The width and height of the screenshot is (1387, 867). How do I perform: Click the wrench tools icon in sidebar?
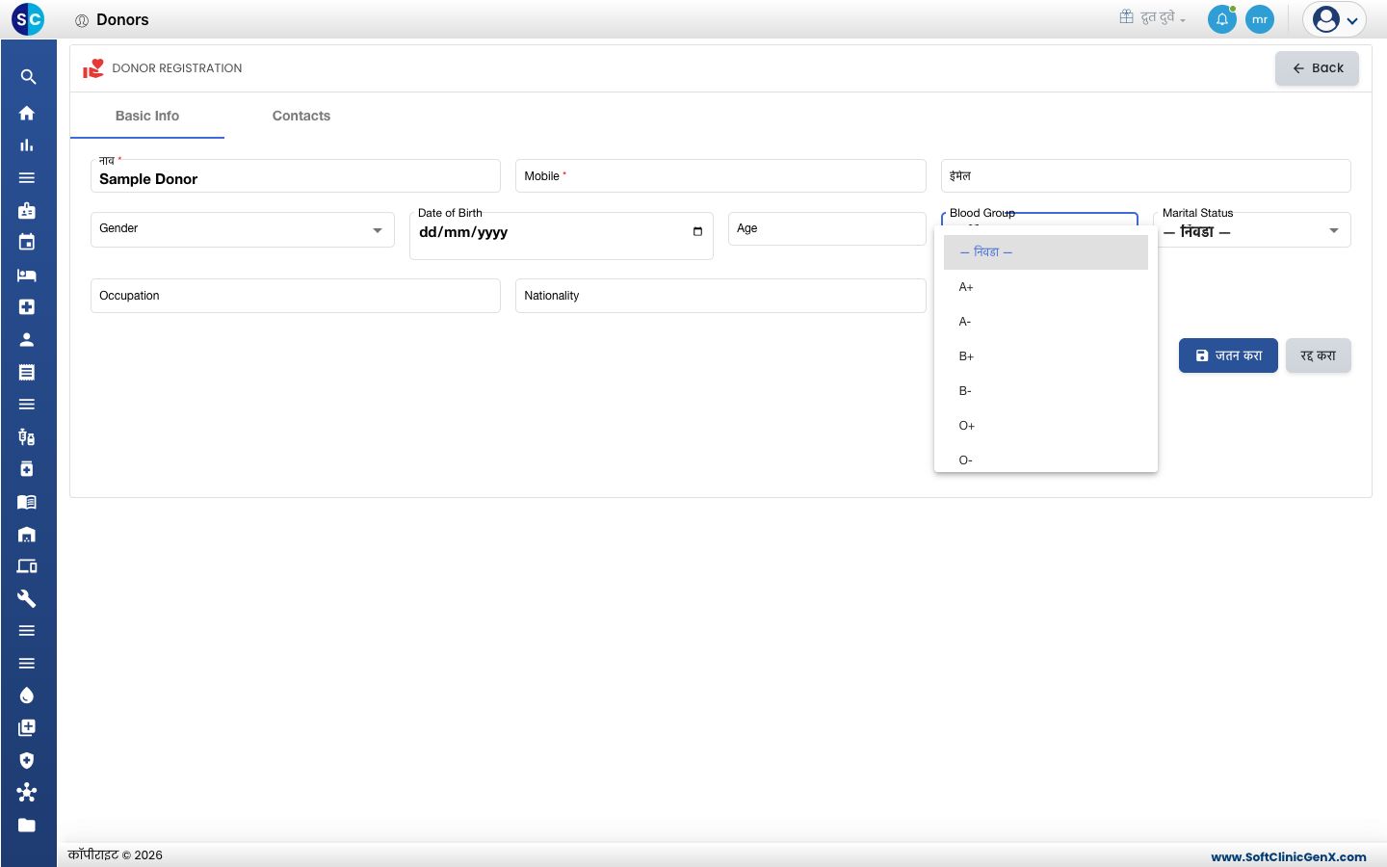[x=27, y=598]
